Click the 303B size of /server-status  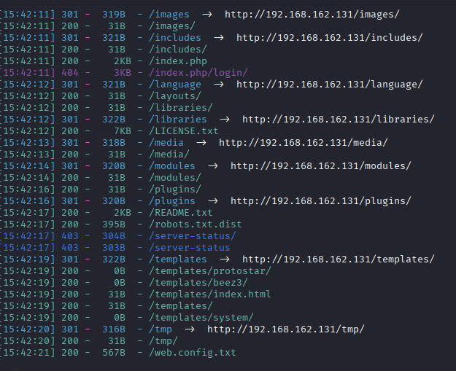coord(114,248)
